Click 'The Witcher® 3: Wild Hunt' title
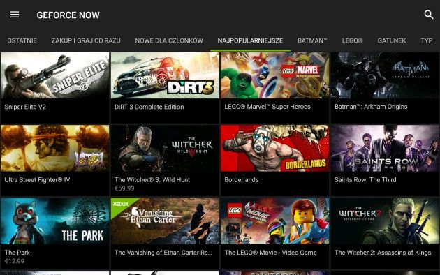 click(x=152, y=179)
